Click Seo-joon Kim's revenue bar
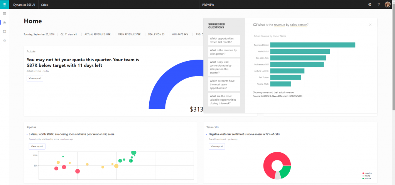The width and height of the screenshot is (395, 185). (x=298, y=58)
